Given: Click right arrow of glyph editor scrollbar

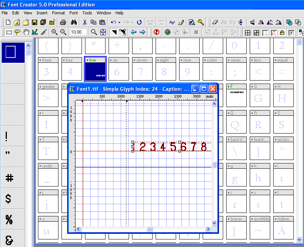Looking at the screenshot, I should coord(208,229).
